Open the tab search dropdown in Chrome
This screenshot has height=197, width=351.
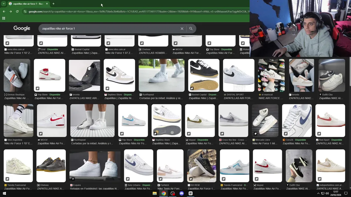click(3, 4)
